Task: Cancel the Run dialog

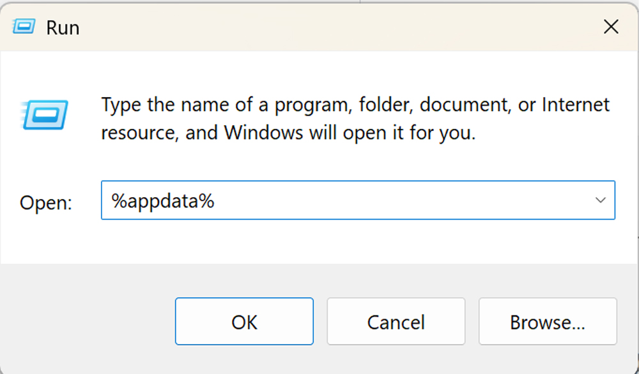Action: (396, 322)
